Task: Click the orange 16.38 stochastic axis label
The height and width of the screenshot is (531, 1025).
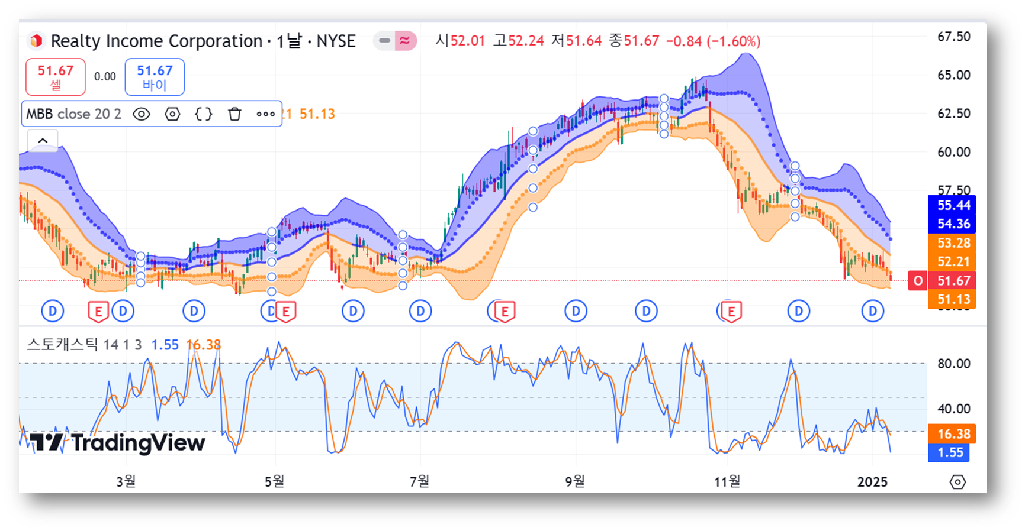Action: (x=952, y=434)
